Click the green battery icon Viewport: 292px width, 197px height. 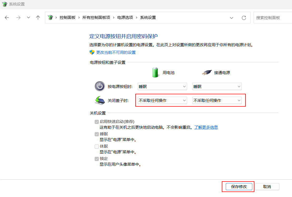click(156, 72)
